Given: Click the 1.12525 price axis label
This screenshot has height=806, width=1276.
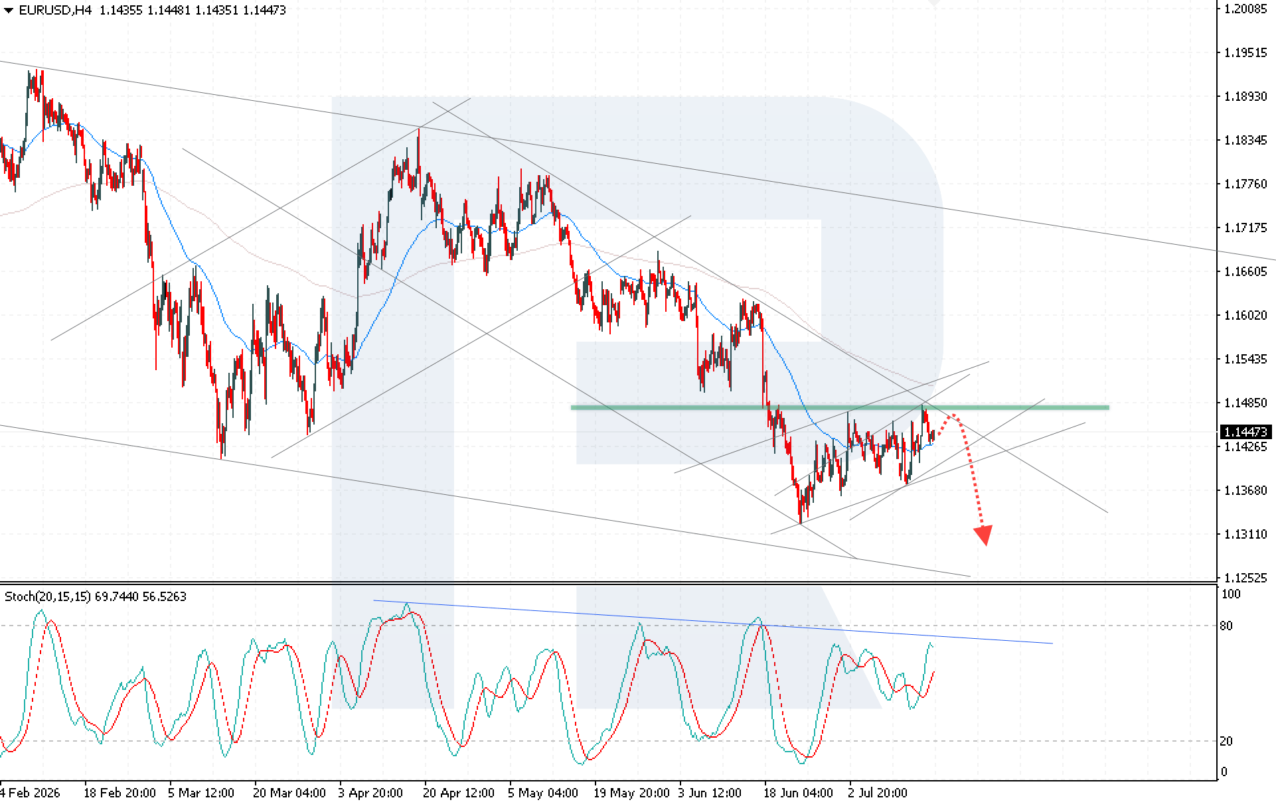Looking at the screenshot, I should [x=1245, y=578].
